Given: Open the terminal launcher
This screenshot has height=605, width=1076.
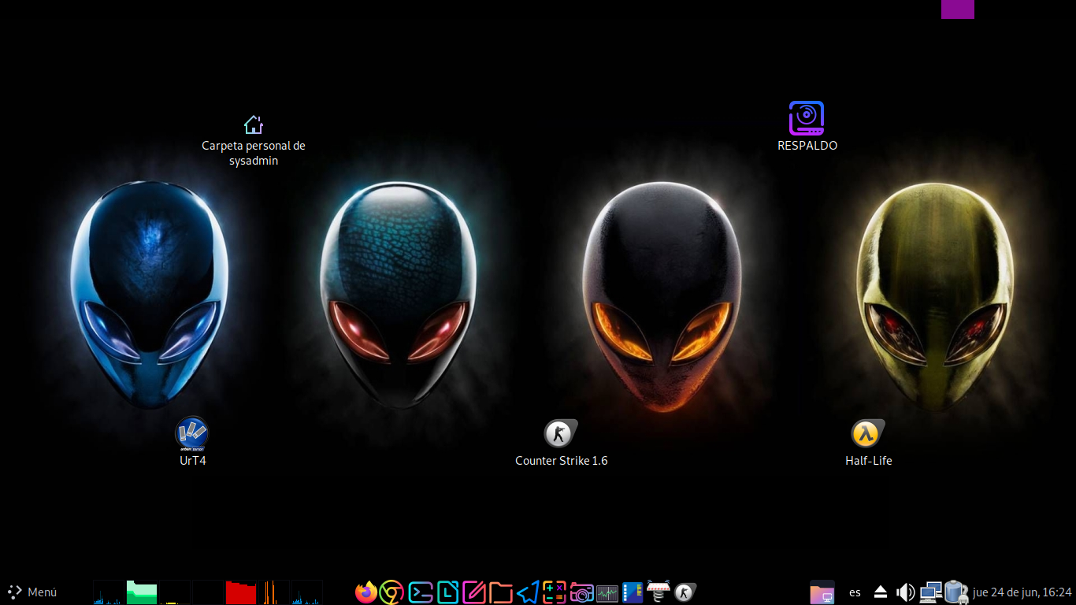Looking at the screenshot, I should pyautogui.click(x=421, y=592).
